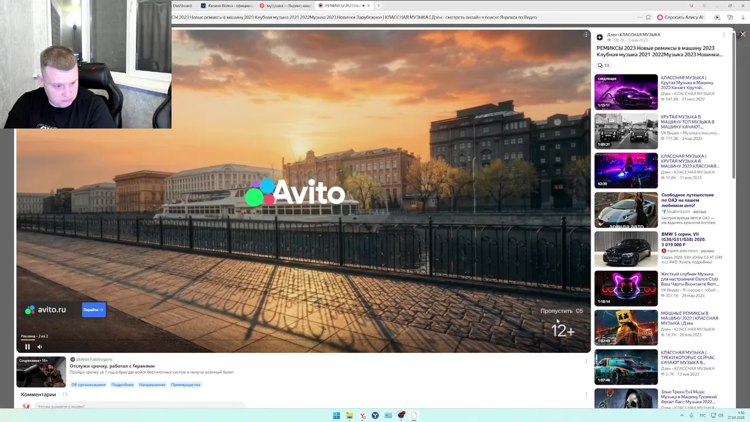750x422 pixels.
Task: Open МОЩНЫЕ РЕМИКСЫ В МАШИНУ 2022 video
Action: (690, 318)
